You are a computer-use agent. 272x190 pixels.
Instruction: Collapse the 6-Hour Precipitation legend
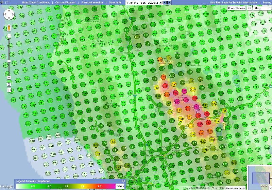pyautogui.click(x=123, y=181)
